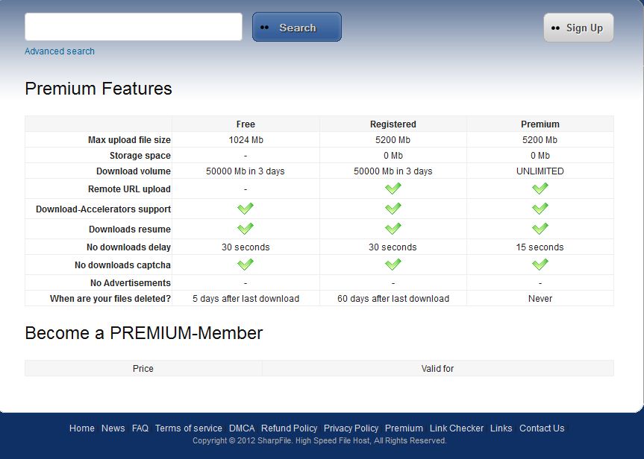Open the Refund Policy link
The width and height of the screenshot is (644, 459).
coord(290,428)
